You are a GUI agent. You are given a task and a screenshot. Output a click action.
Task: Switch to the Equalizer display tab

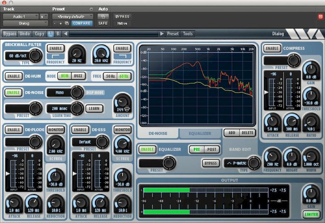click(200, 133)
